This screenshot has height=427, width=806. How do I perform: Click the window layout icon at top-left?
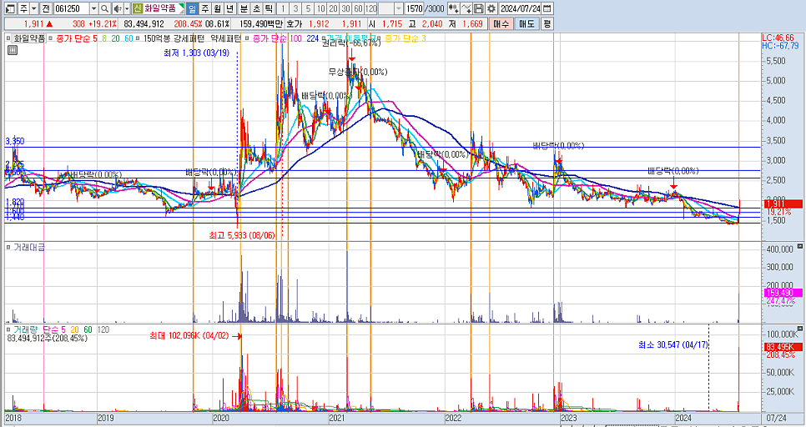[x=8, y=8]
